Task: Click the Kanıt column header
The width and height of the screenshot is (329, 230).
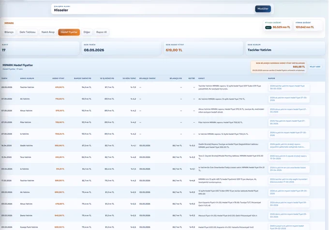Action: 201,78
